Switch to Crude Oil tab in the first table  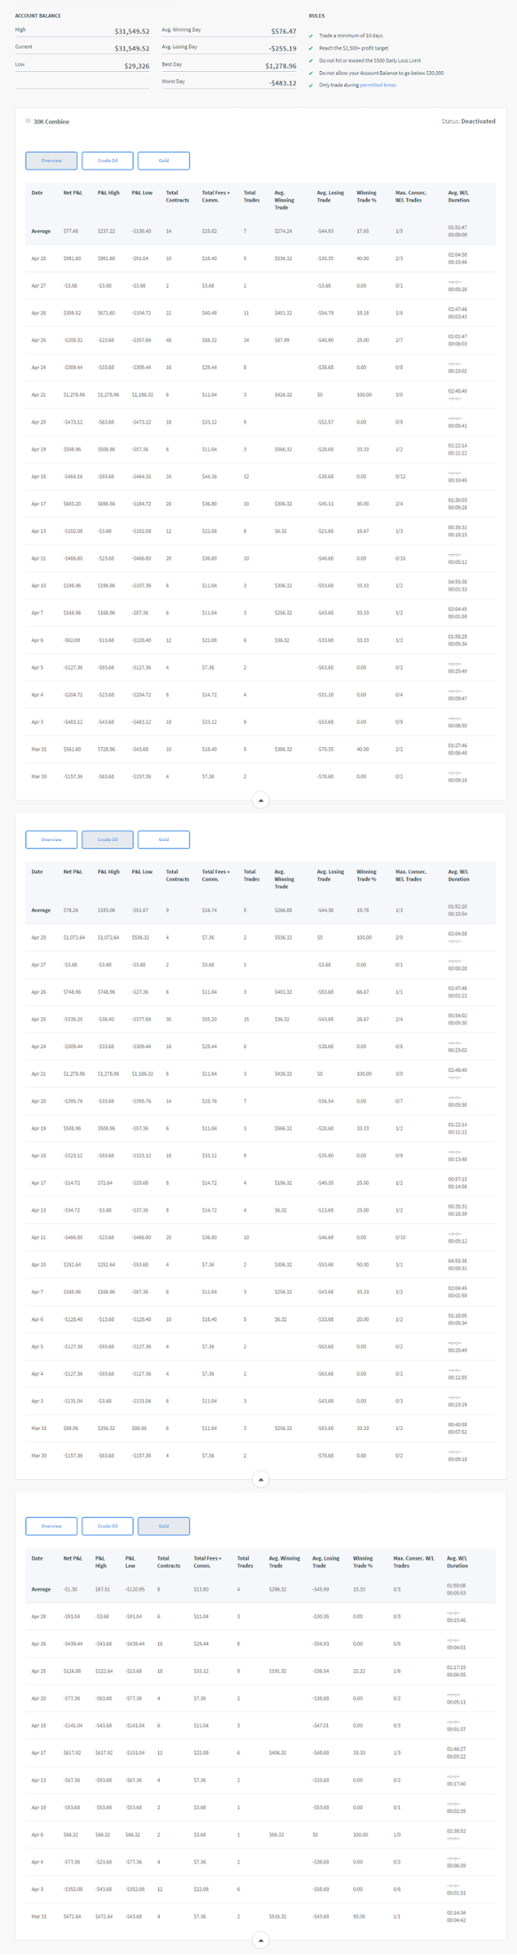coord(107,161)
